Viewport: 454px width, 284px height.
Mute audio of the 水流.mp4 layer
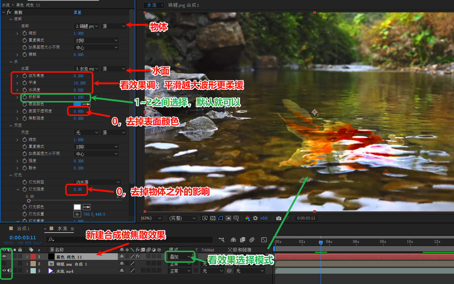click(x=9, y=271)
